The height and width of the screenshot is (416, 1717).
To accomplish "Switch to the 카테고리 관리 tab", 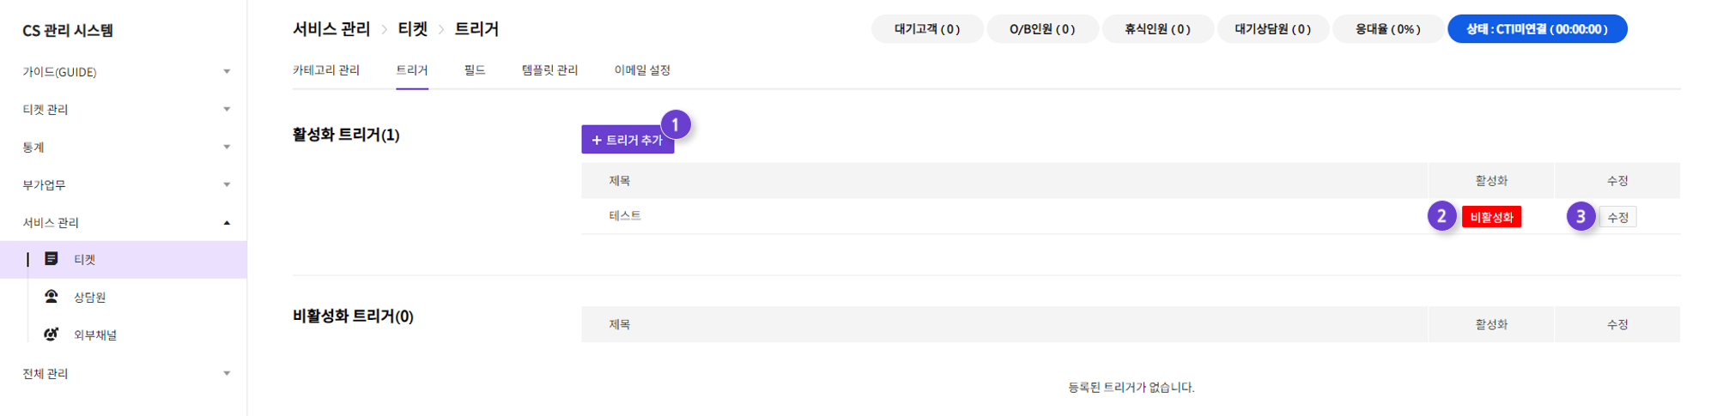I will [x=326, y=70].
